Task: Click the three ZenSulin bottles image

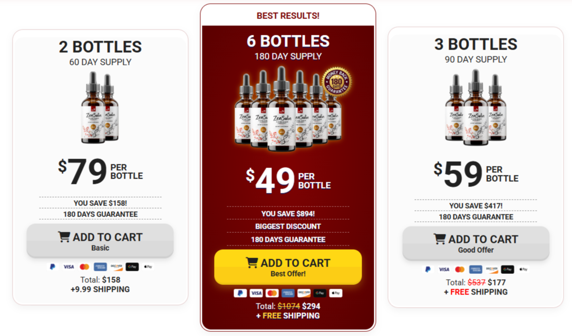Action: pos(476,107)
